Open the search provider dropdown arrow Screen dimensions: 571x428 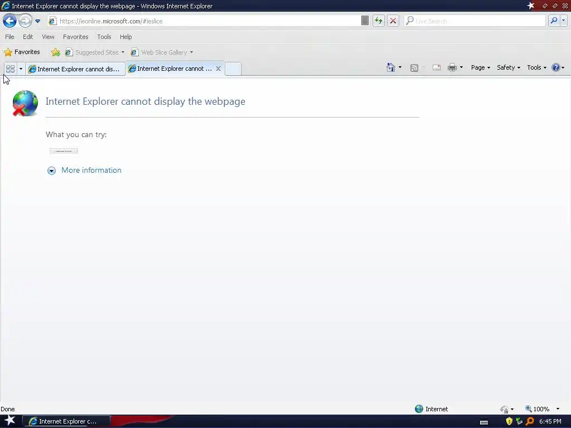(564, 21)
